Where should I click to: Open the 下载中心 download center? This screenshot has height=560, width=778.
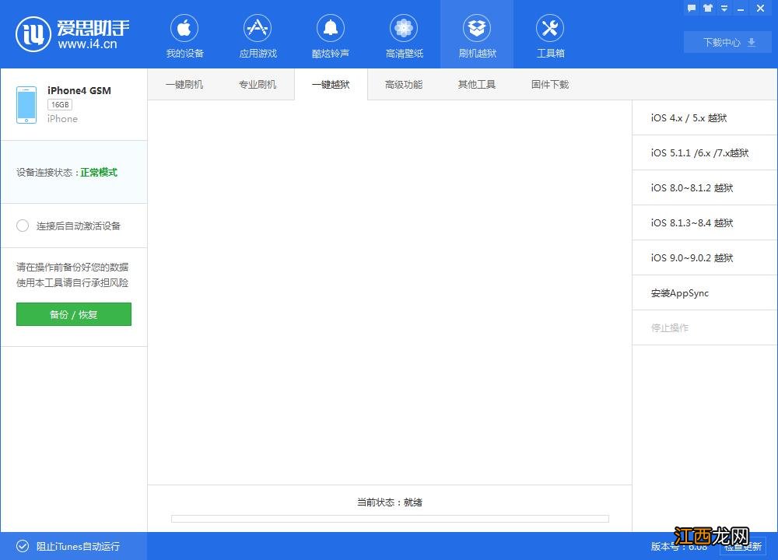point(727,43)
